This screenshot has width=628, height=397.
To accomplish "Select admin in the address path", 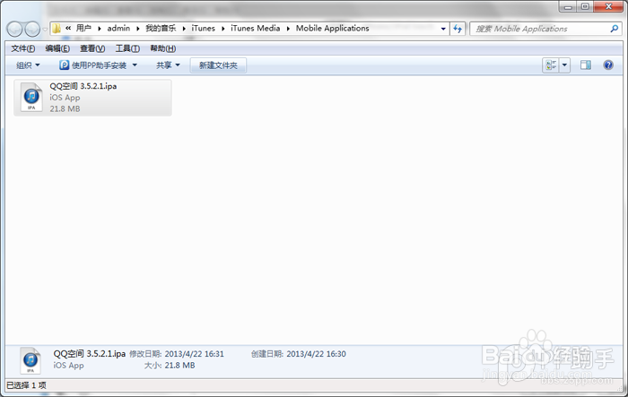I will tap(118, 28).
